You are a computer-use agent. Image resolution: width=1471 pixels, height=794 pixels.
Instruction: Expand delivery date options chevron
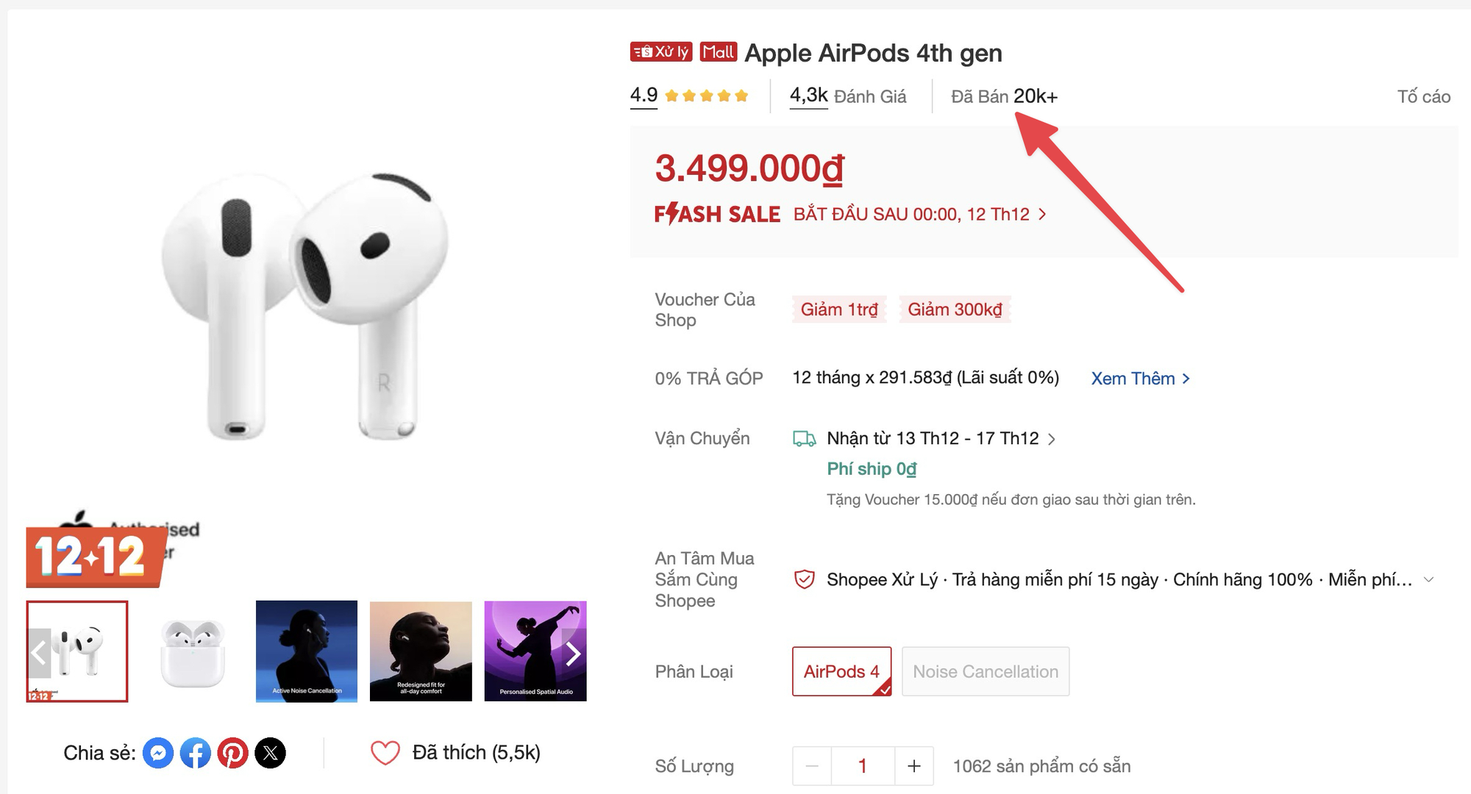click(1052, 439)
